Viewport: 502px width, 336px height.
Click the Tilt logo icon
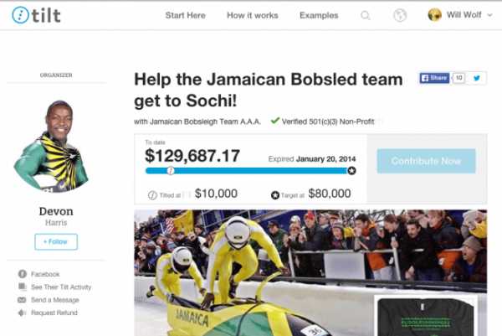pyautogui.click(x=20, y=15)
